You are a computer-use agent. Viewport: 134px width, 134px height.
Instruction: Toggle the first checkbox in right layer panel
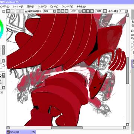(132, 42)
